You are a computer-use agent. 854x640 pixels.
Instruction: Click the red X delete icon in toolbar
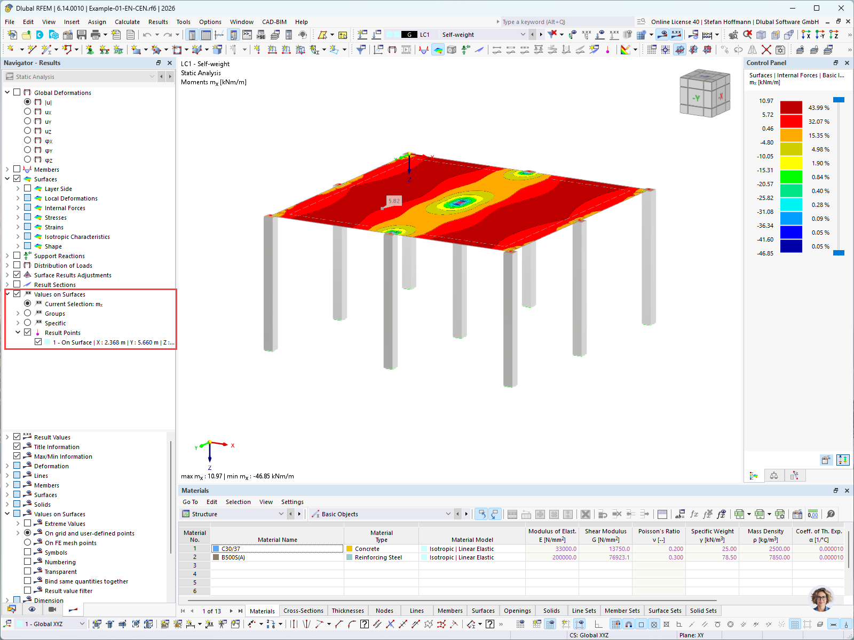click(766, 50)
